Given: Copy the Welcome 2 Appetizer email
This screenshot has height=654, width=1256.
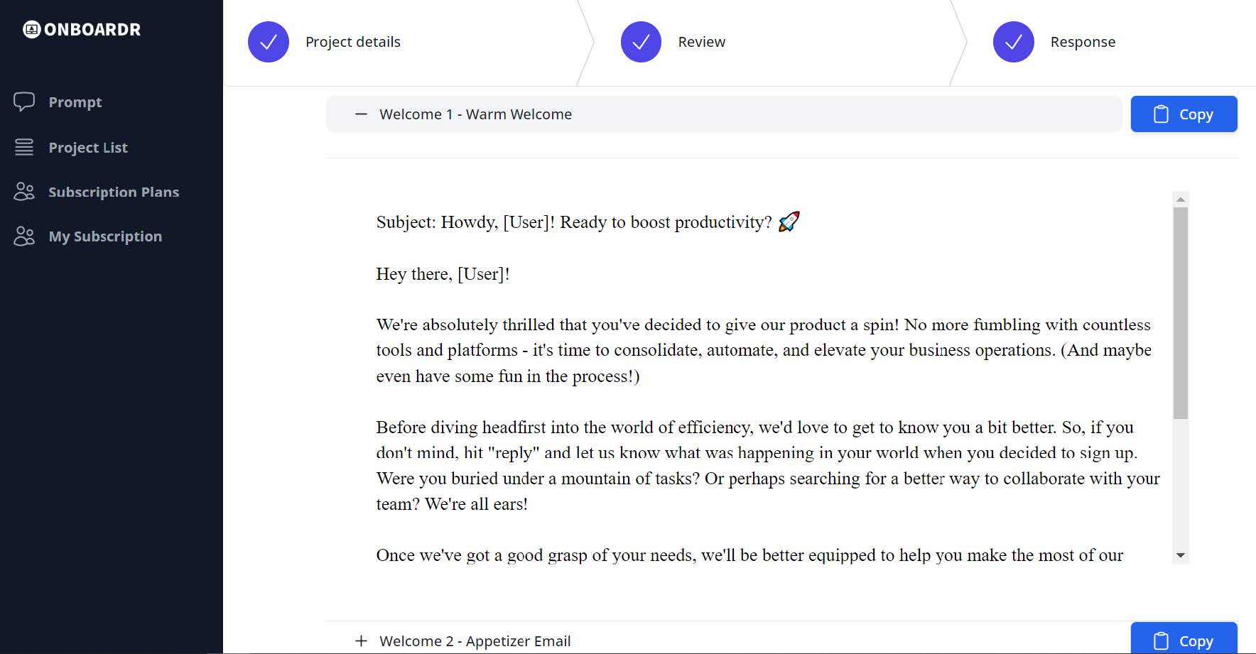Looking at the screenshot, I should [1184, 639].
